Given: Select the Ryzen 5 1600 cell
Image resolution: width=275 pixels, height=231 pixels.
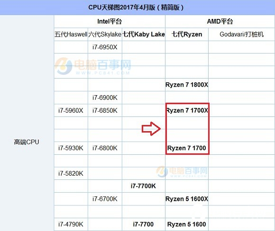Looking at the screenshot, I should point(187,224).
